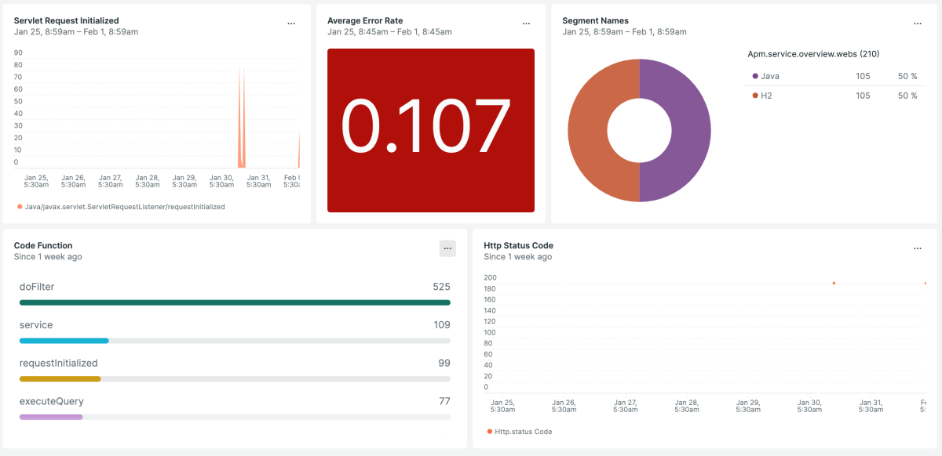Click the Segment Names widget title

tap(595, 20)
